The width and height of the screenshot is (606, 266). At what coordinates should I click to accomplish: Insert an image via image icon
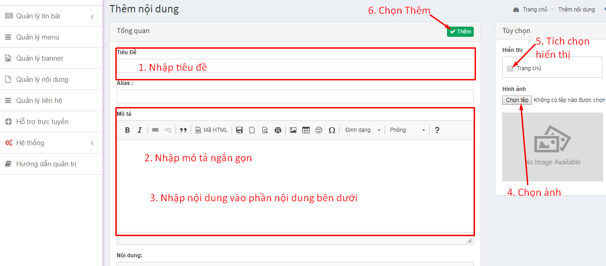coord(293,130)
